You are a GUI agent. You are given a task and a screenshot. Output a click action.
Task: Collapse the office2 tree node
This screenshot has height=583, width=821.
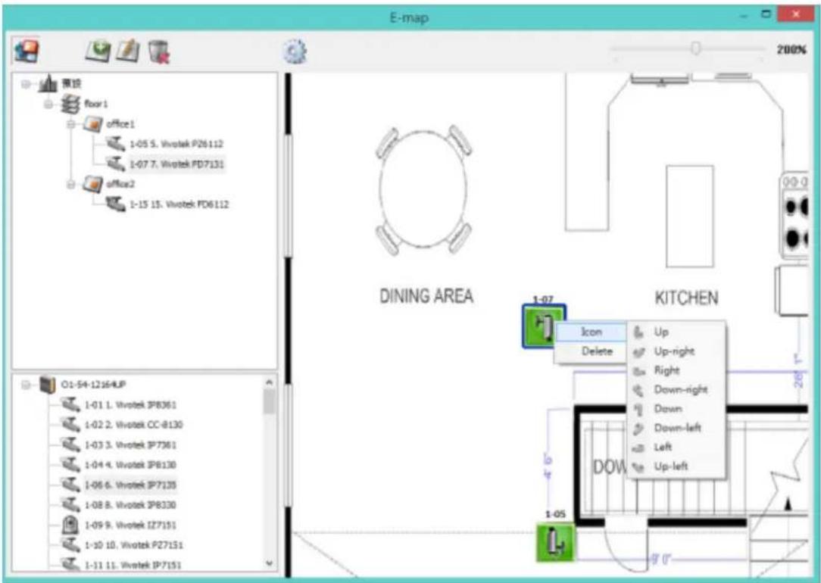[70, 184]
